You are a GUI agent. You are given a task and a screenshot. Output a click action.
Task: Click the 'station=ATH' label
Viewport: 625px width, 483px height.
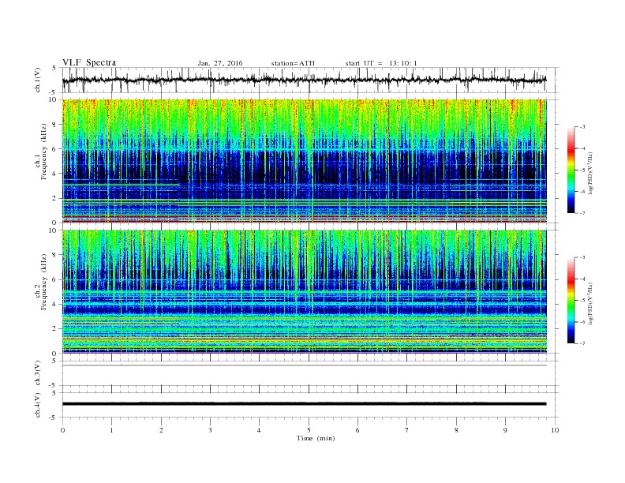pyautogui.click(x=293, y=63)
